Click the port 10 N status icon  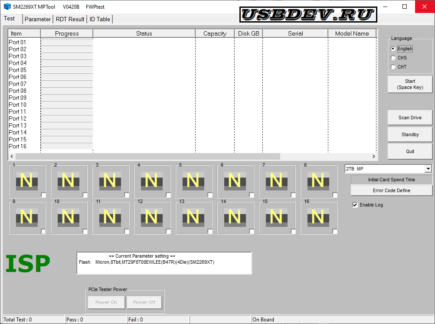pos(68,217)
